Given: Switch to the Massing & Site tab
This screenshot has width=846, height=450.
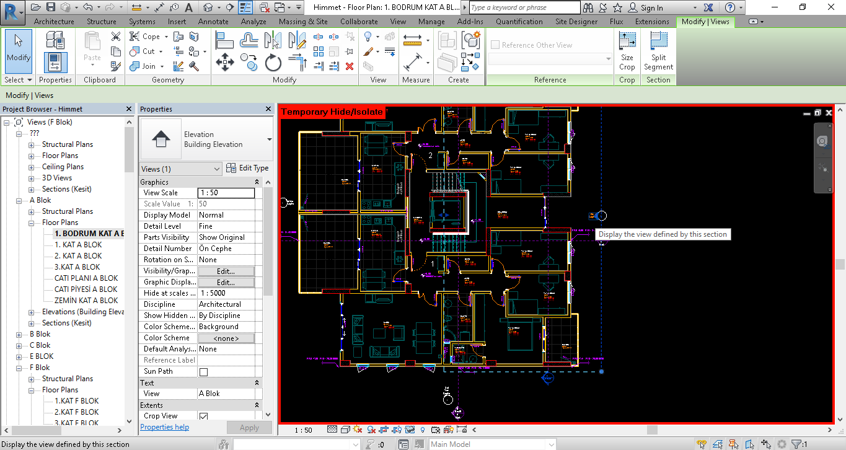Looking at the screenshot, I should [x=303, y=22].
